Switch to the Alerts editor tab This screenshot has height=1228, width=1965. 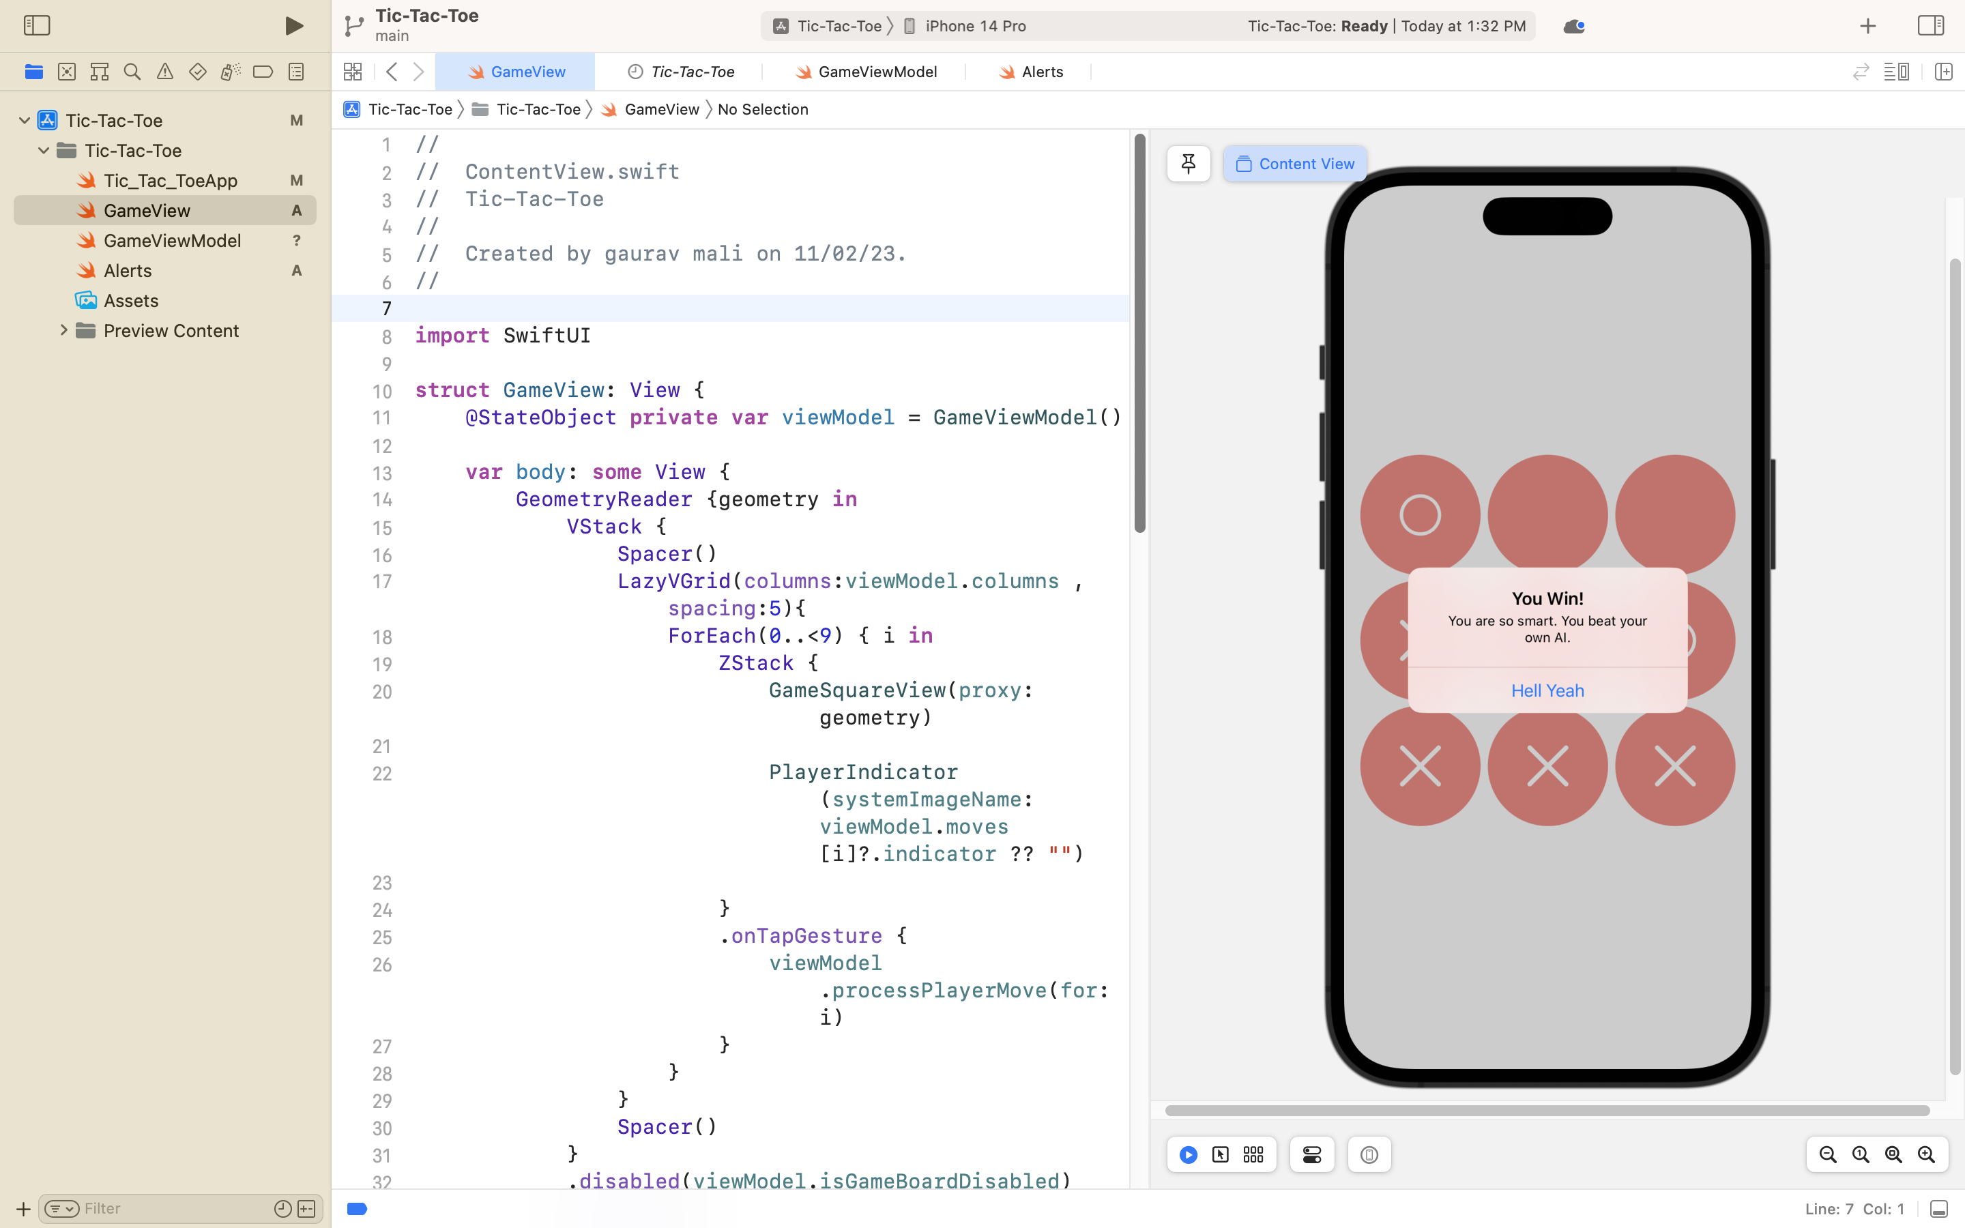(x=1042, y=72)
